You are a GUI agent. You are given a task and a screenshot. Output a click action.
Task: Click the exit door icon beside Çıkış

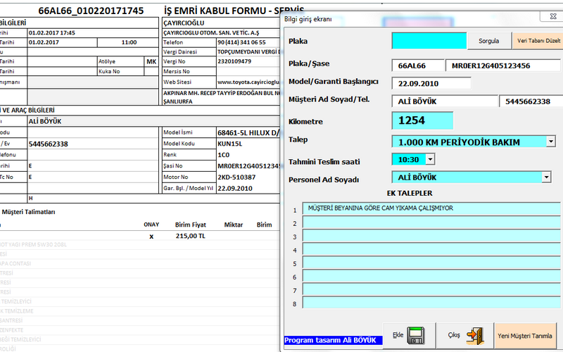point(475,334)
